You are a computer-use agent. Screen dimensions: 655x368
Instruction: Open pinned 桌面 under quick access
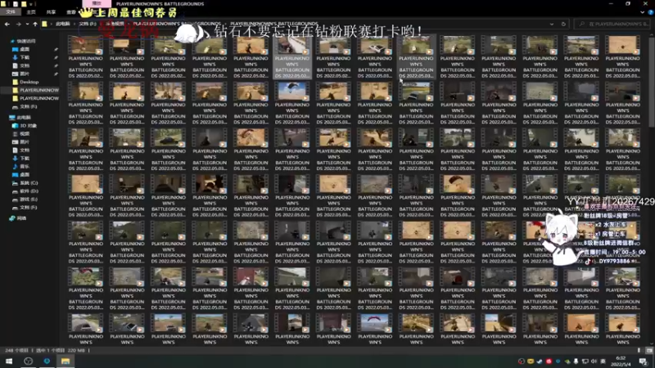[25, 49]
